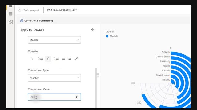Select the greater than or equal operator
Image resolution: width=197 pixels, height=110 pixels.
tap(40, 59)
